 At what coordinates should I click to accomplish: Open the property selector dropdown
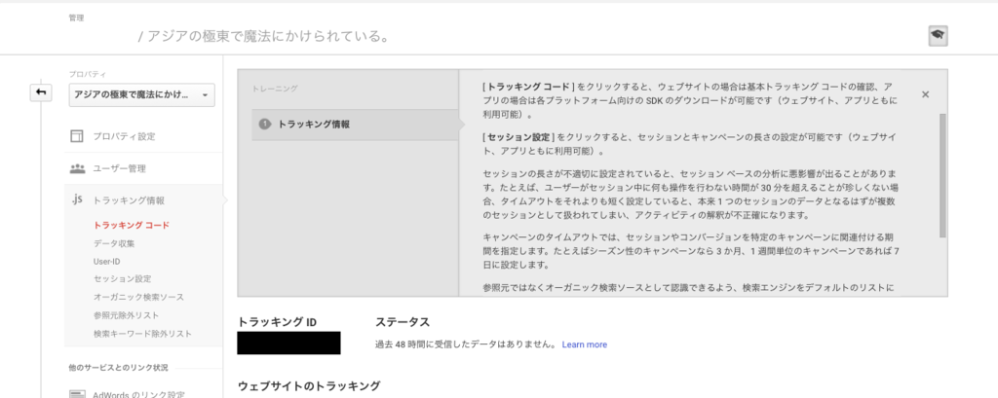(142, 94)
